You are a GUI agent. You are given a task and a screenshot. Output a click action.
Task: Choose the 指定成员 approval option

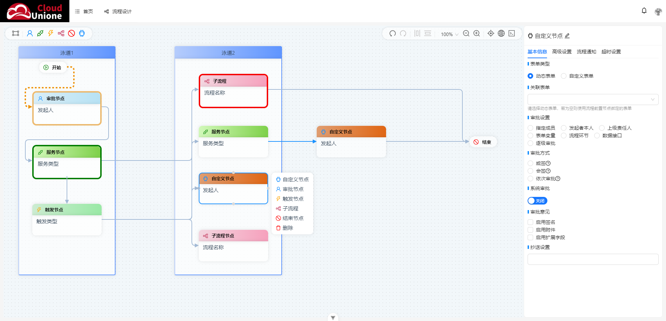pyautogui.click(x=530, y=128)
